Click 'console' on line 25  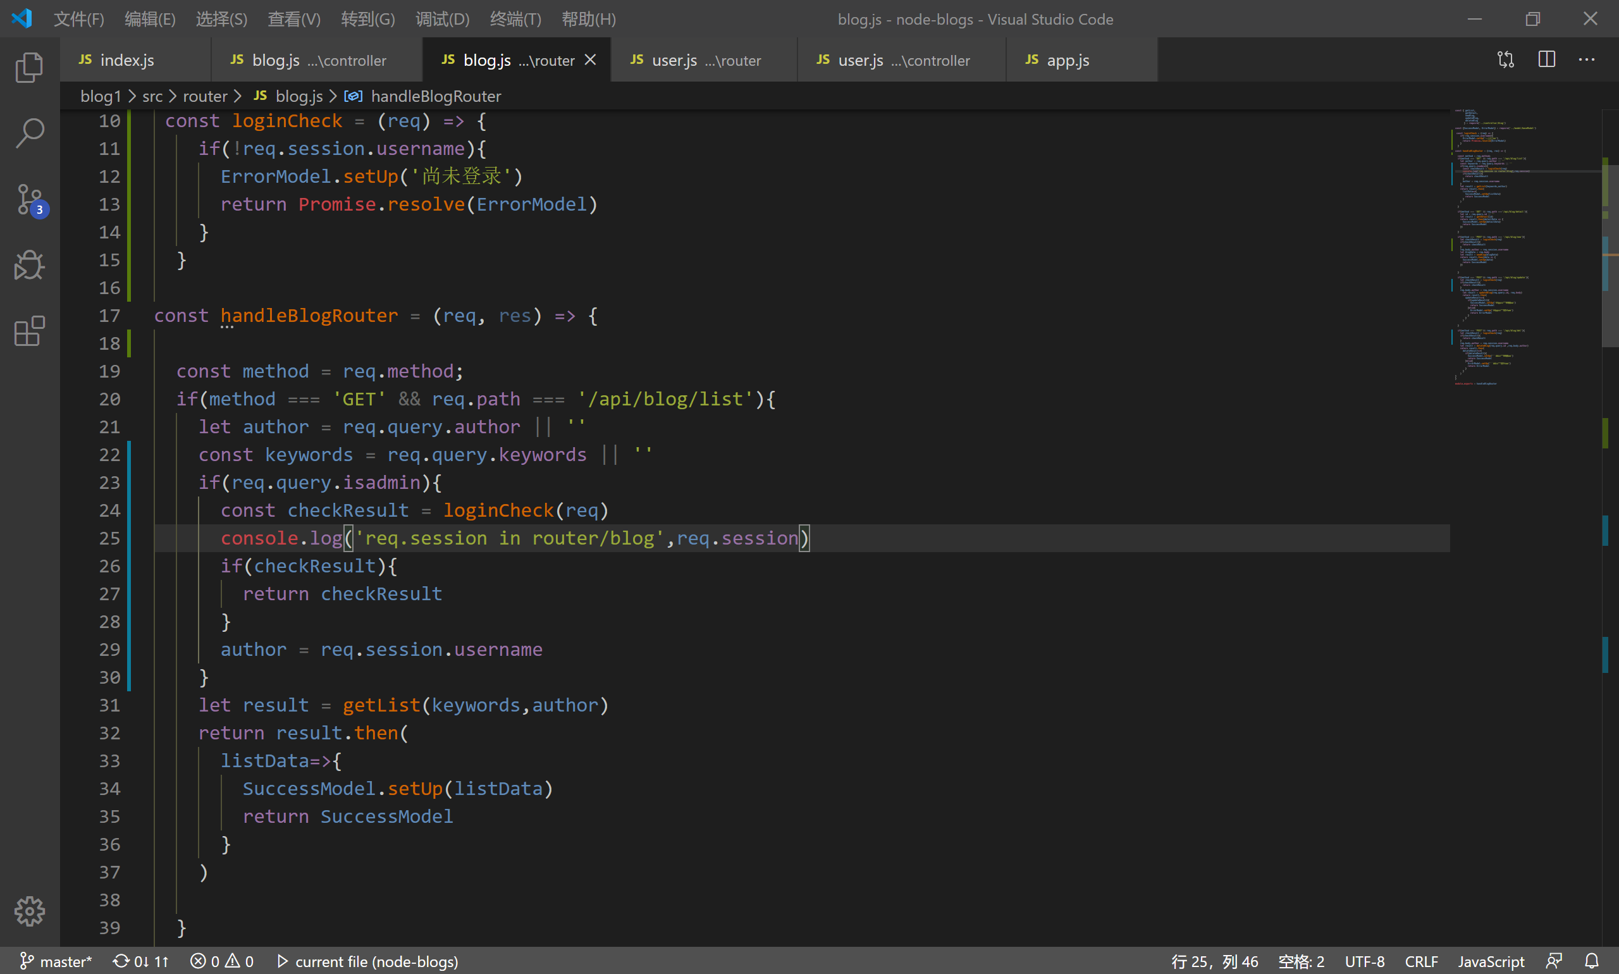[259, 538]
